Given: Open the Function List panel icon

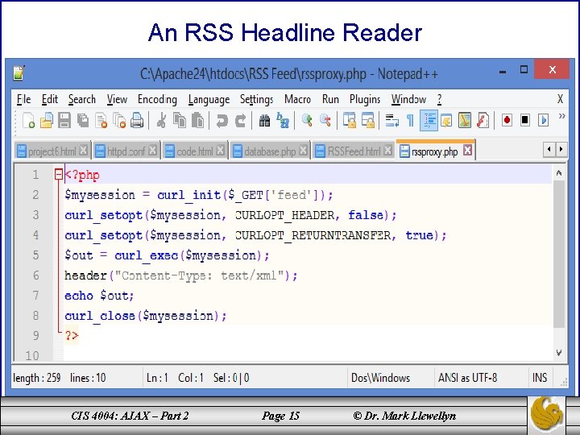Looking at the screenshot, I should [x=483, y=121].
